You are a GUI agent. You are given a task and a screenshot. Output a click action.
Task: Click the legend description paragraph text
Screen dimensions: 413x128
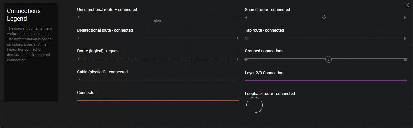[30, 44]
